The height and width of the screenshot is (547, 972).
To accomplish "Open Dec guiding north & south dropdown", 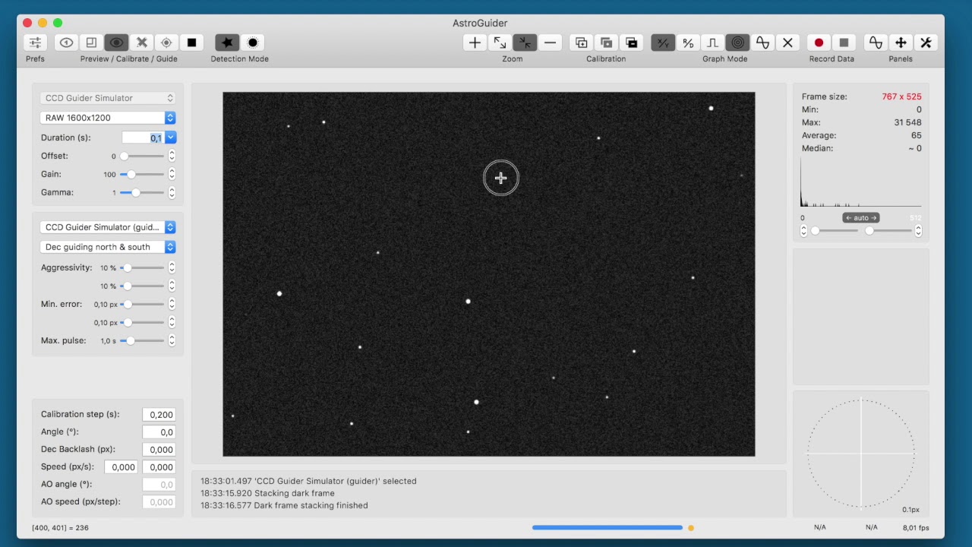I will coord(107,247).
